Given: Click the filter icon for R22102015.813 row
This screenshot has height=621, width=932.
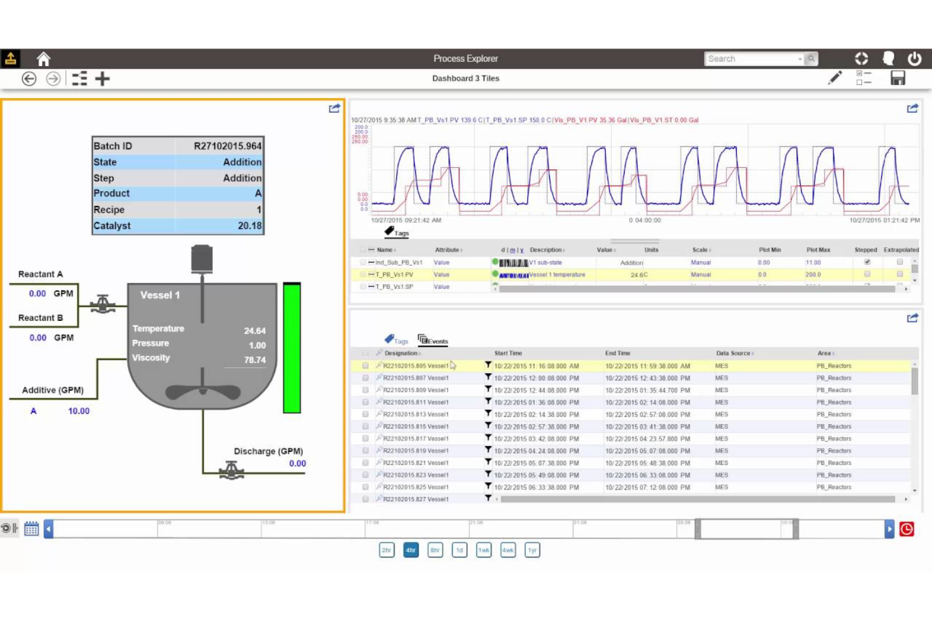Looking at the screenshot, I should pyautogui.click(x=487, y=414).
